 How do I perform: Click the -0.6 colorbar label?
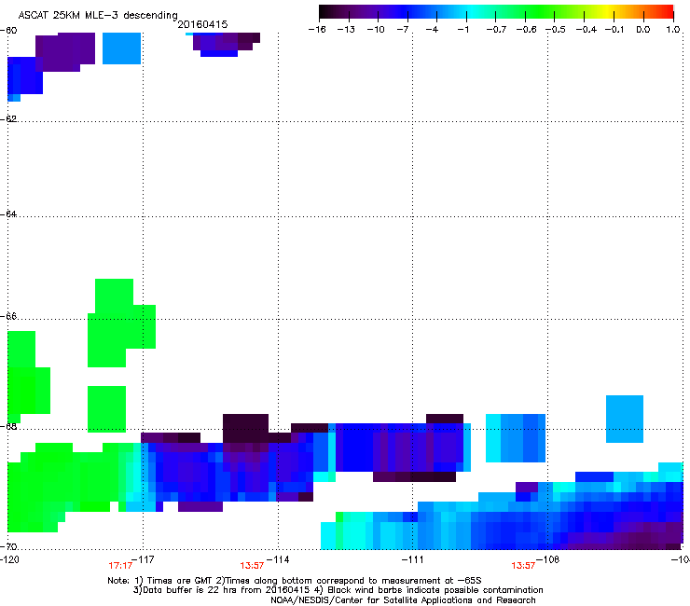click(526, 30)
